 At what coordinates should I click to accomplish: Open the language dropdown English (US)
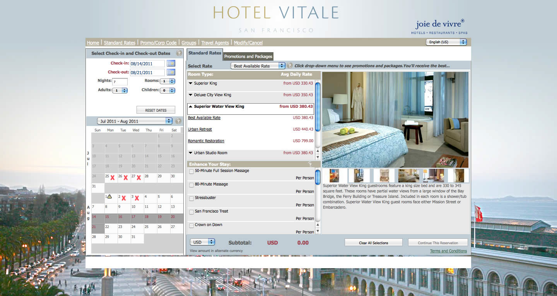pos(446,42)
